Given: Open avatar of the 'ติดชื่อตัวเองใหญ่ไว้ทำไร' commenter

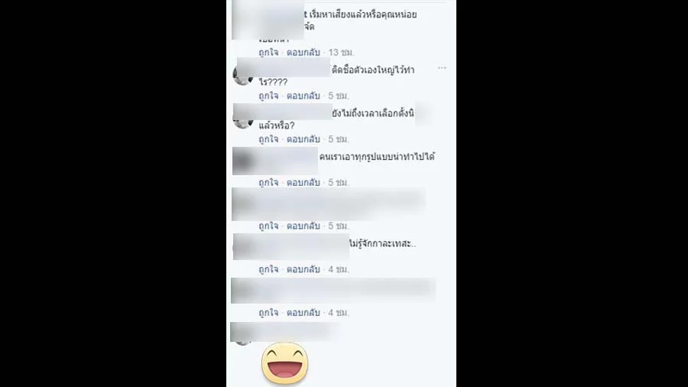Looking at the screenshot, I should click(242, 75).
